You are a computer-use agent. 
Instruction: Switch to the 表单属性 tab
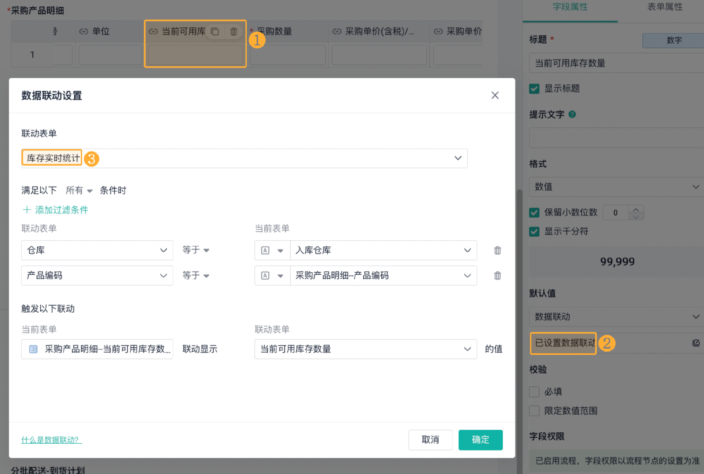point(664,7)
